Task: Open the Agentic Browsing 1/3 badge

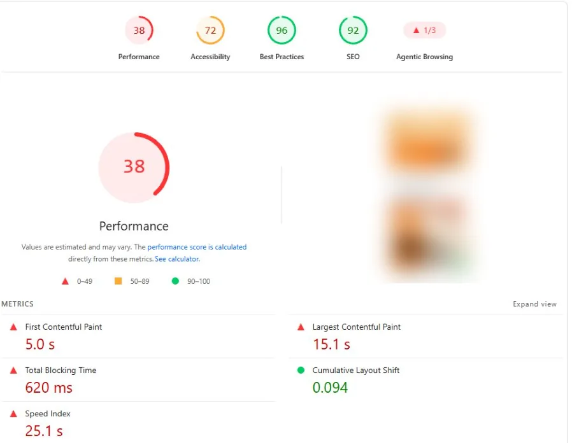Action: [x=424, y=31]
